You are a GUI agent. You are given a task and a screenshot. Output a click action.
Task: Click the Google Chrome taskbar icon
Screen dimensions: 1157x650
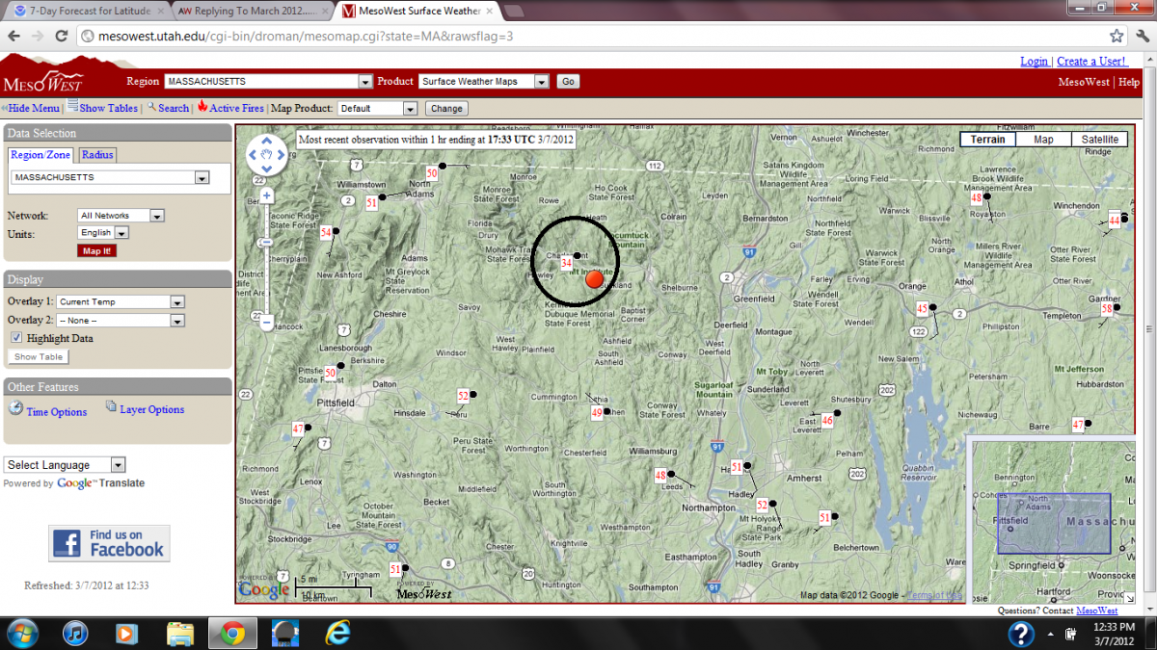[x=231, y=633]
